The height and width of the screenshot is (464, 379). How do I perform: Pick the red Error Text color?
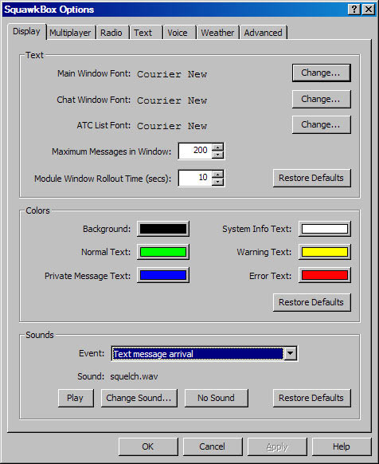point(325,275)
